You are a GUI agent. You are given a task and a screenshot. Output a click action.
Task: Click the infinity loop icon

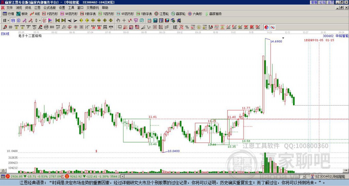[272, 27]
